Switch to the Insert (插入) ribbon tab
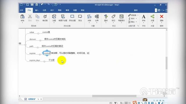Viewport: 186px width, 104px height. coord(37,10)
